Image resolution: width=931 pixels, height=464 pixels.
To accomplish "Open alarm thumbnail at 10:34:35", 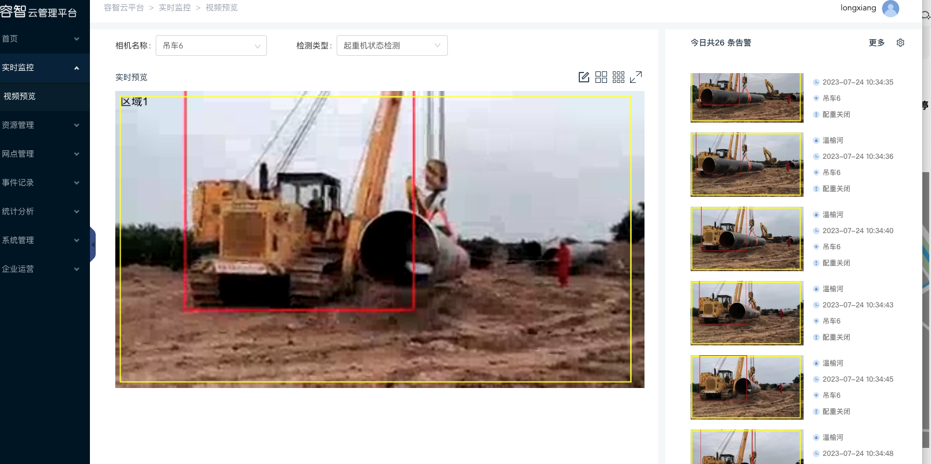I will click(x=747, y=97).
